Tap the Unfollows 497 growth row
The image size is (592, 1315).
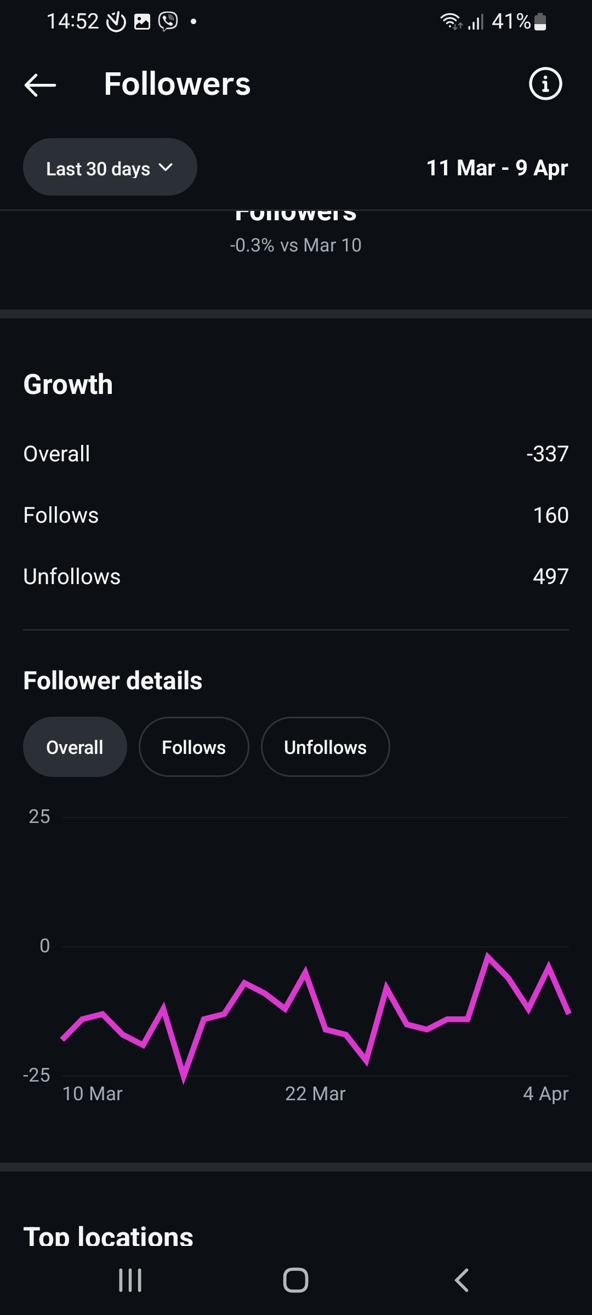296,576
